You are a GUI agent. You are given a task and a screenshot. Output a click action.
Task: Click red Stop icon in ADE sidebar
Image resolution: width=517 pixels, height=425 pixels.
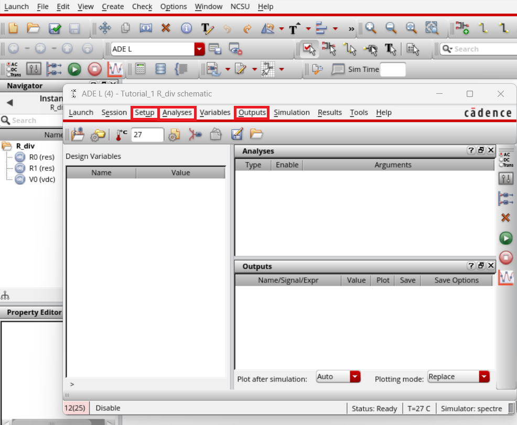pyautogui.click(x=506, y=258)
